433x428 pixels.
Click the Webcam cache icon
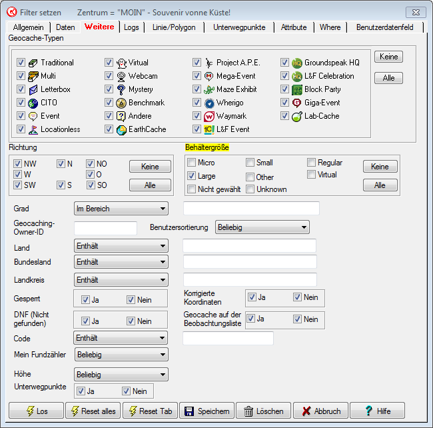tap(121, 76)
